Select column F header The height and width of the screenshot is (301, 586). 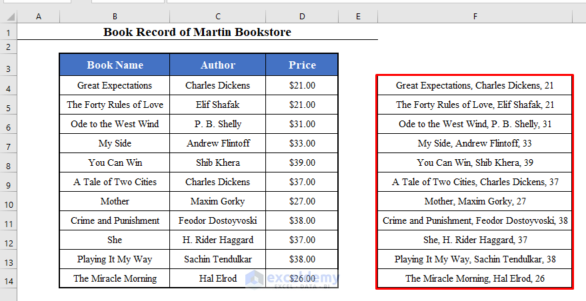pos(475,16)
